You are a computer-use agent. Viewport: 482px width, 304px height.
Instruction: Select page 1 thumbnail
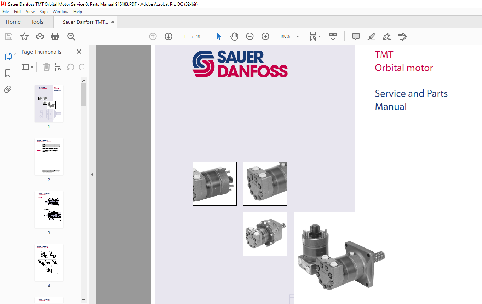point(49,103)
